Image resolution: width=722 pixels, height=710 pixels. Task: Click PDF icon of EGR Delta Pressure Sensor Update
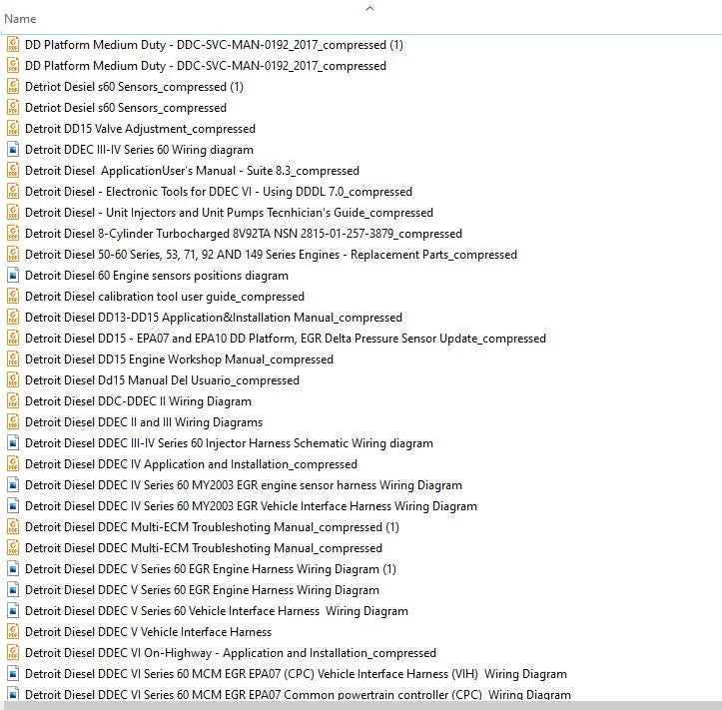(13, 339)
